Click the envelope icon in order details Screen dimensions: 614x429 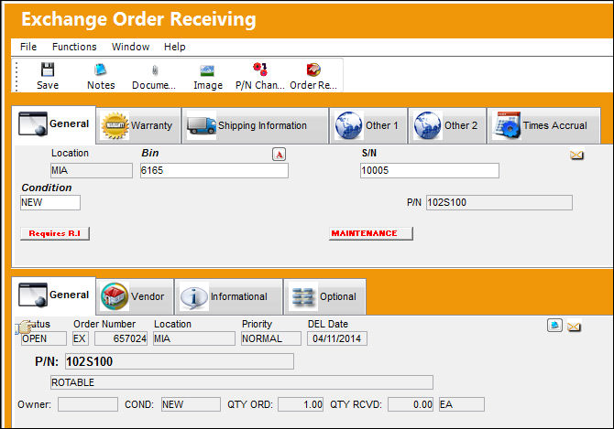(574, 326)
